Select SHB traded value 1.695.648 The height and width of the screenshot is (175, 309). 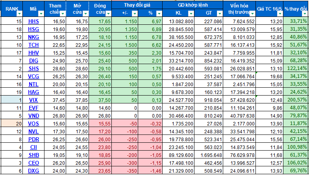(209, 155)
